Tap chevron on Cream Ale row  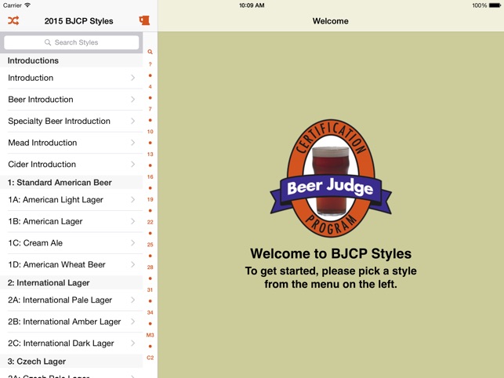pos(132,243)
